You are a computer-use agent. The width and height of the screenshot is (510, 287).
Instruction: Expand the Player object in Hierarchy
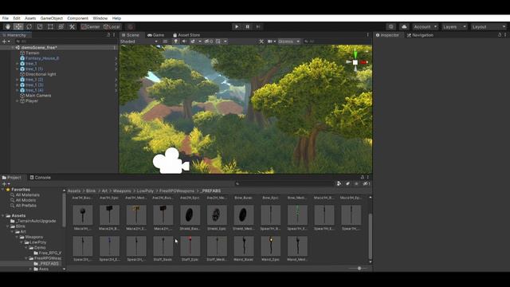point(18,101)
